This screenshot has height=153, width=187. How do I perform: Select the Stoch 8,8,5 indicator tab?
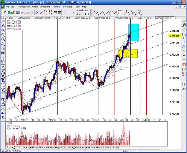pos(85,148)
